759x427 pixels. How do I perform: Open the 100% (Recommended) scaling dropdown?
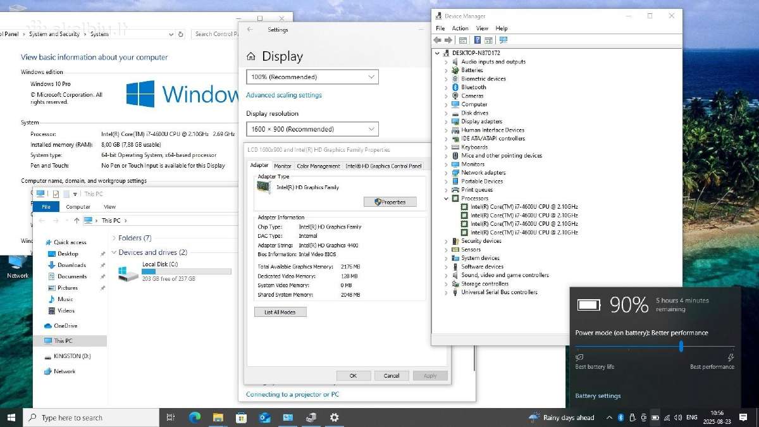[312, 77]
